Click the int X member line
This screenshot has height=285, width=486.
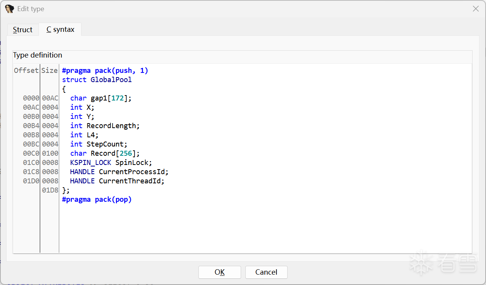(x=82, y=107)
